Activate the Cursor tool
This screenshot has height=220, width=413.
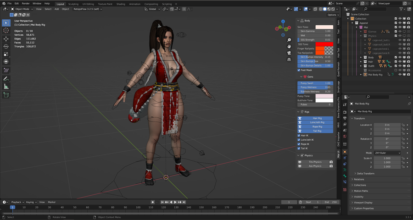point(6,31)
